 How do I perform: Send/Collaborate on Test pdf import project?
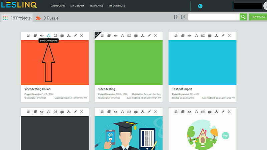tap(196, 36)
